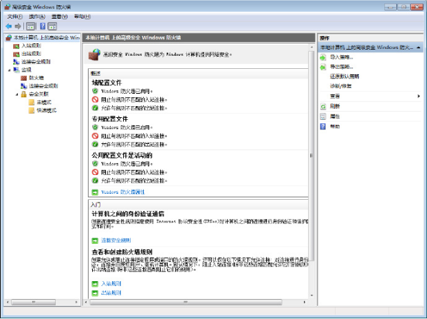
Task: Select the 监视 monitoring node
Action: [x=26, y=70]
